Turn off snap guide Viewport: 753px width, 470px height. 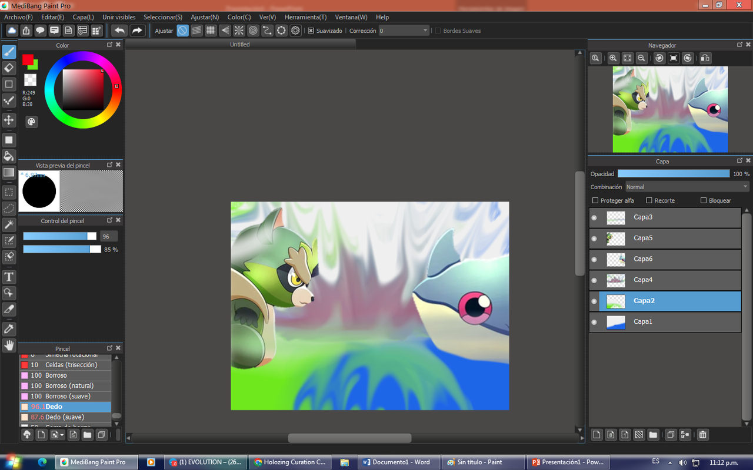point(183,31)
